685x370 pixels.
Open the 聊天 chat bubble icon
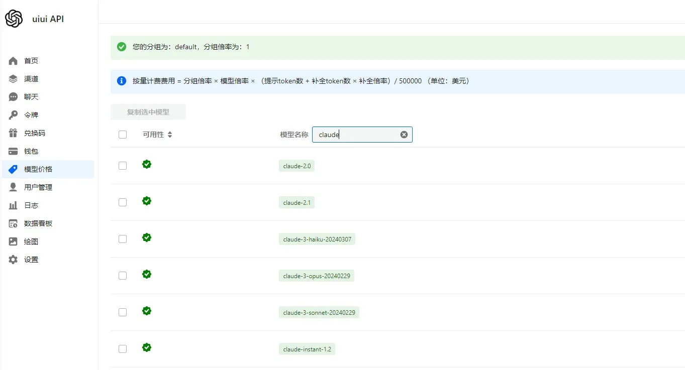coord(14,97)
